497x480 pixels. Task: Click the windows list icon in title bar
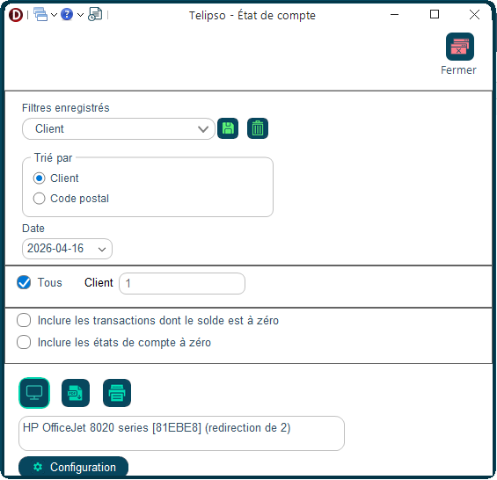point(40,15)
